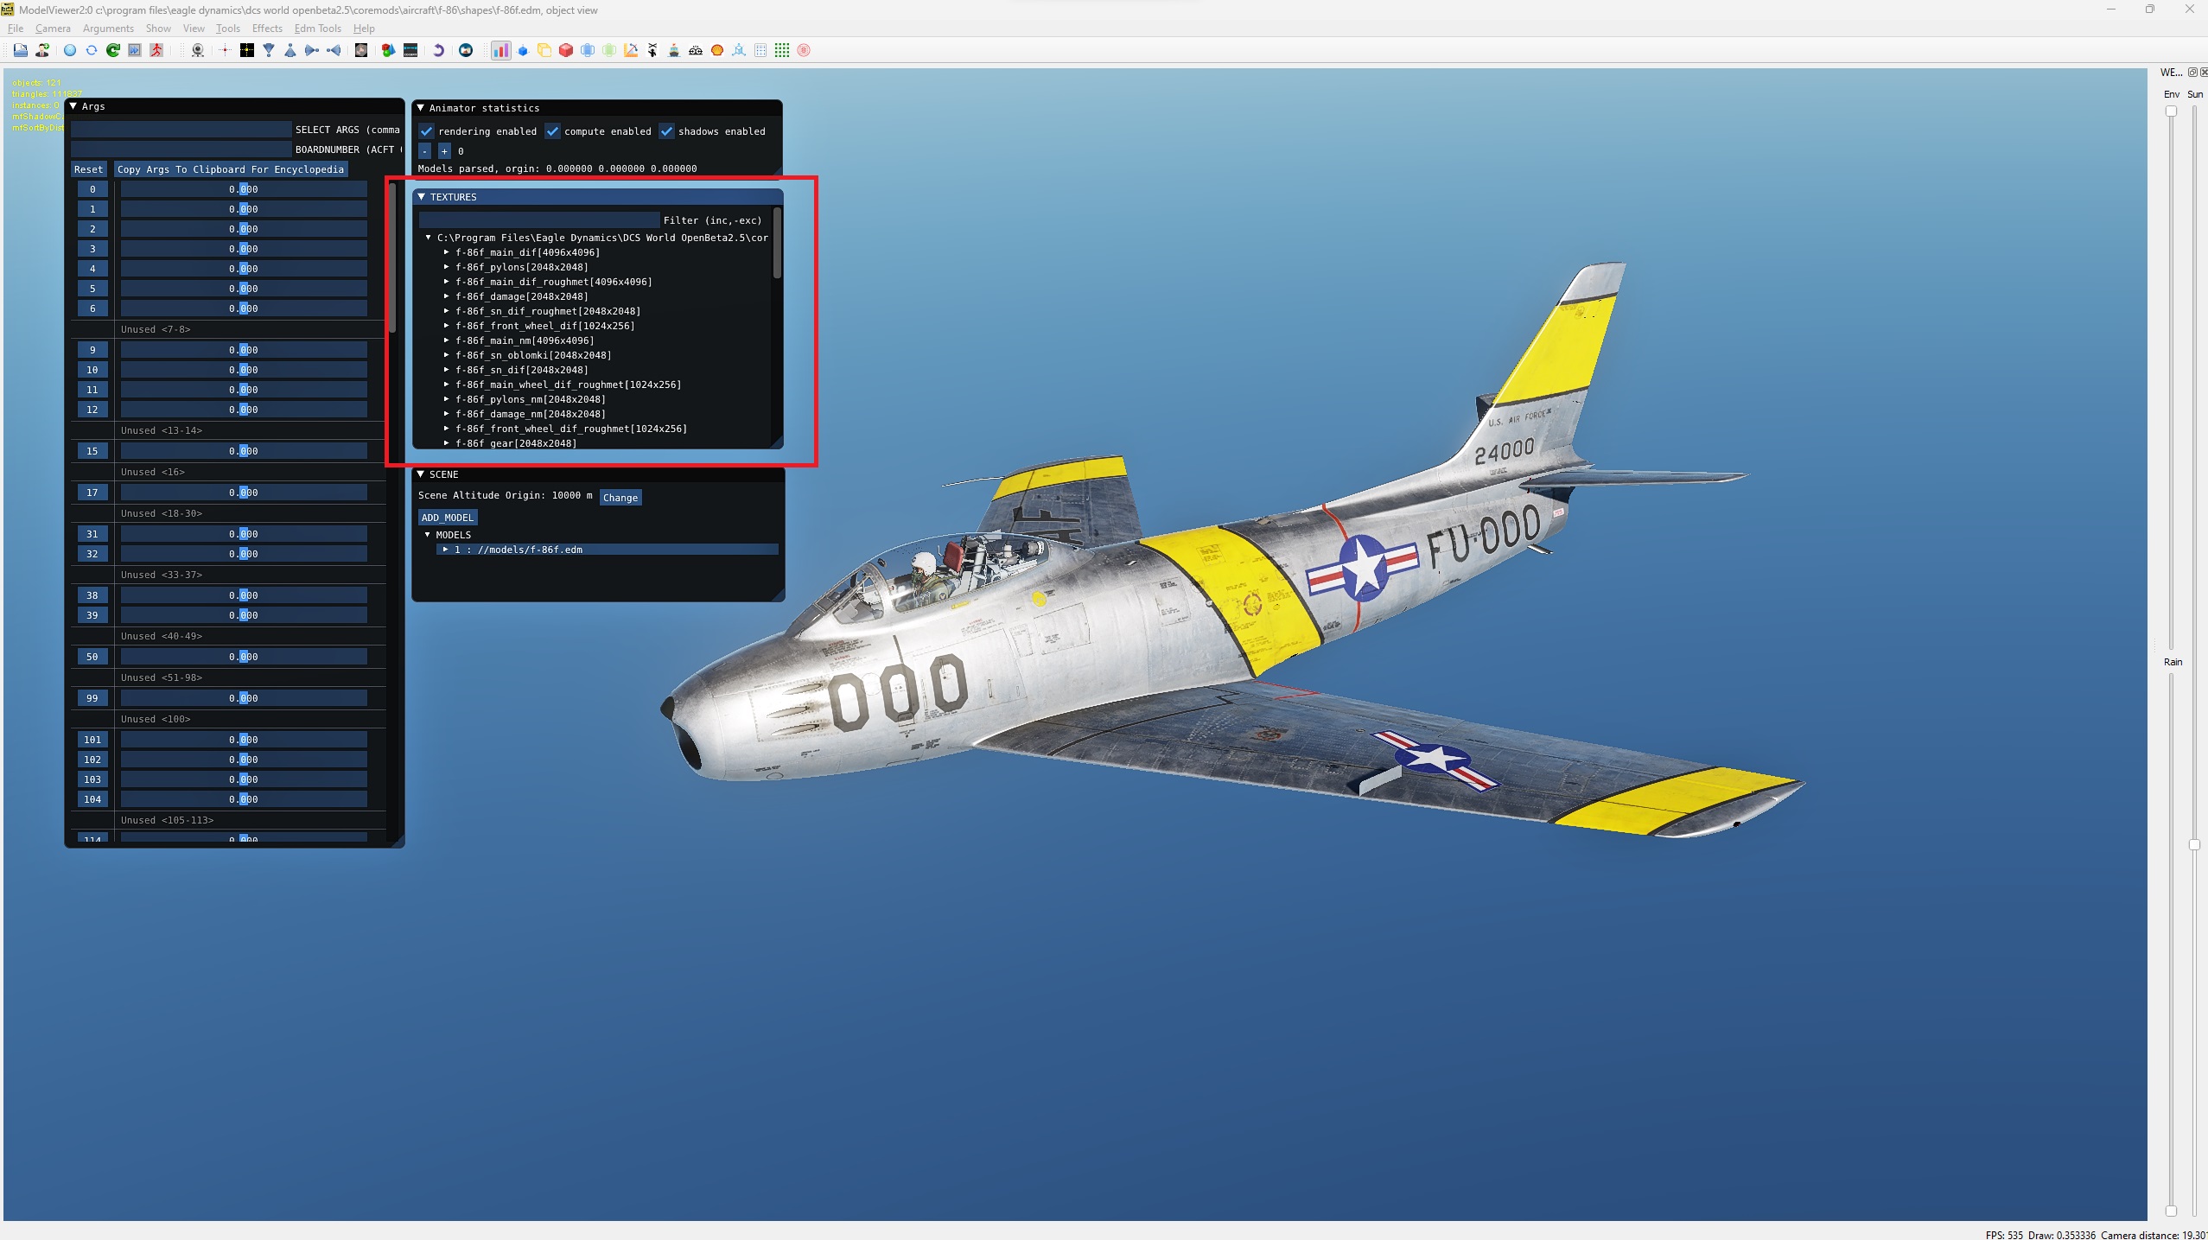2208x1240 pixels.
Task: Click the orange shell icon
Action: [x=717, y=50]
